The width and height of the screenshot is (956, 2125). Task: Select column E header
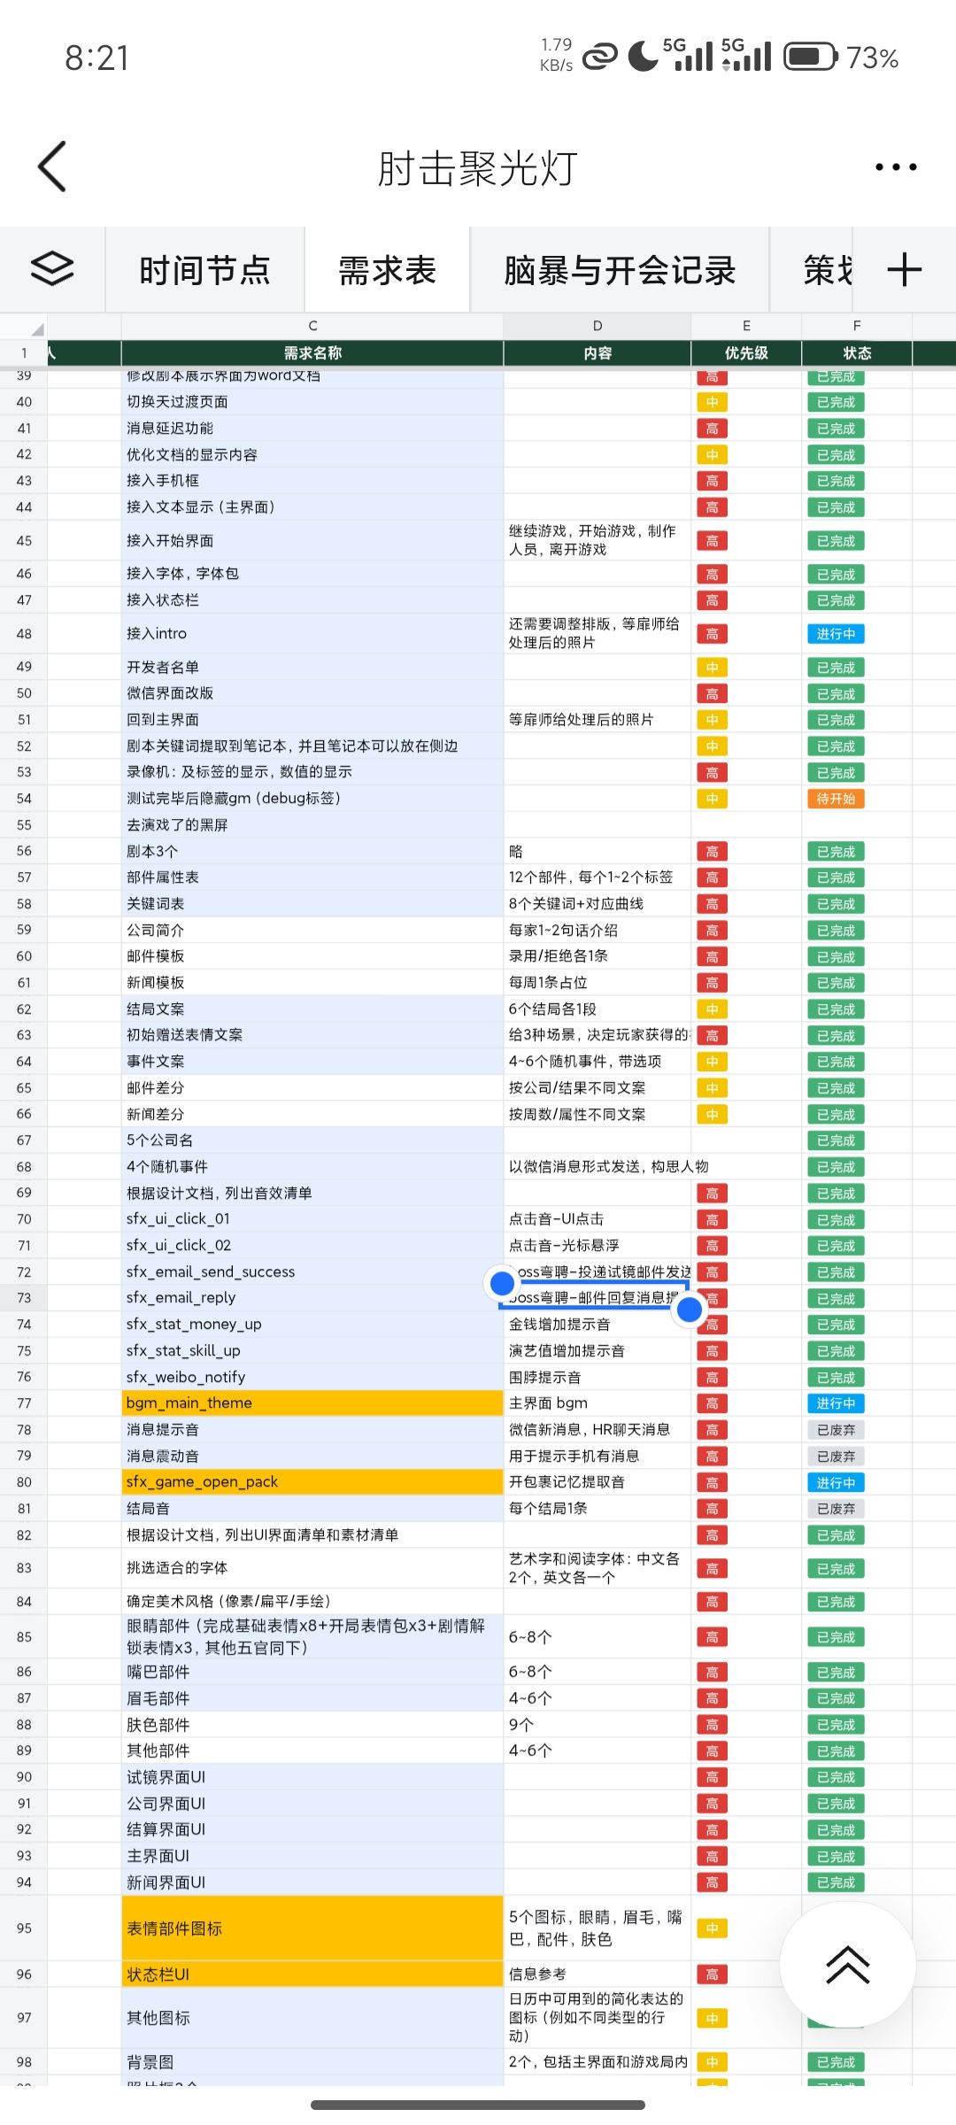pyautogui.click(x=746, y=327)
